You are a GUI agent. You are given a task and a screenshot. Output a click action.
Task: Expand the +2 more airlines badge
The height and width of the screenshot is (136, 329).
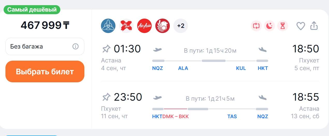181,26
